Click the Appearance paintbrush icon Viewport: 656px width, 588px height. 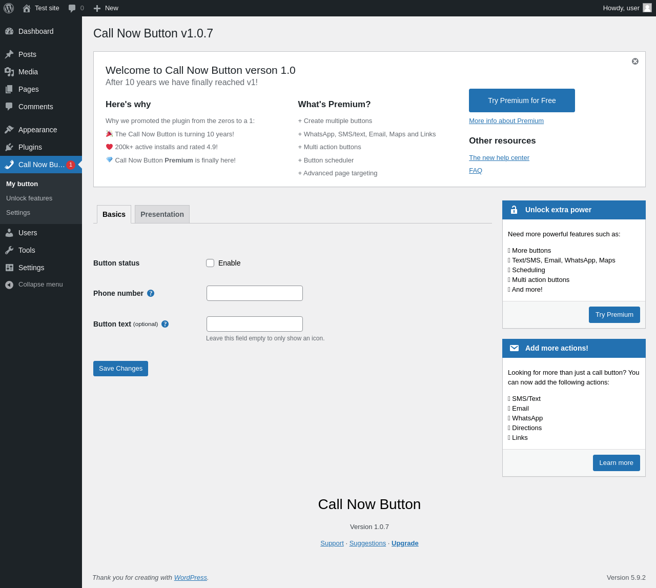click(9, 130)
